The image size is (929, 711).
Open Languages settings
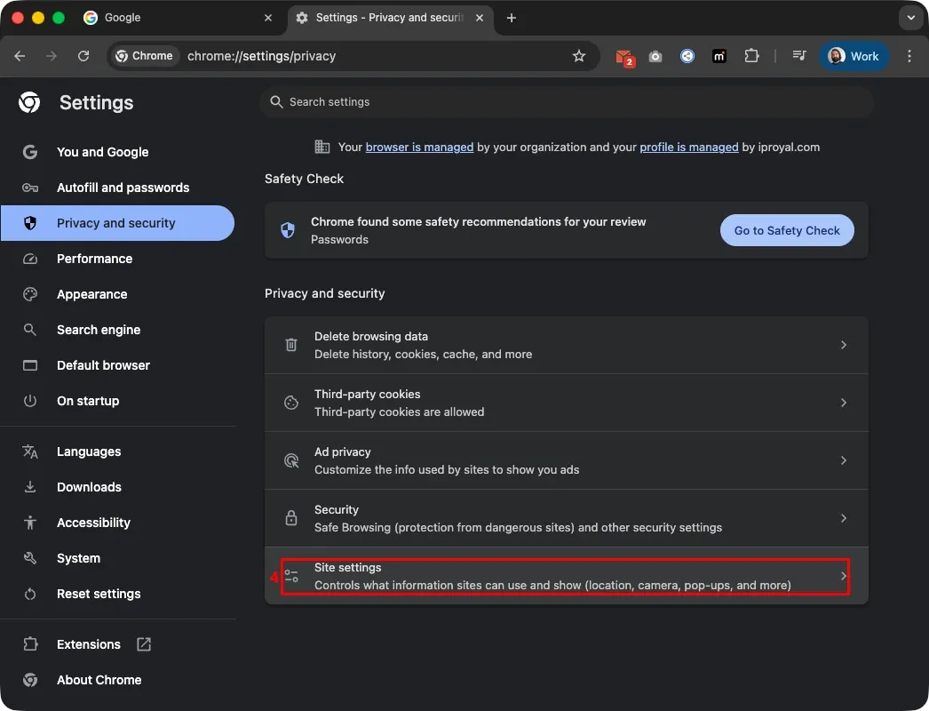click(117, 451)
